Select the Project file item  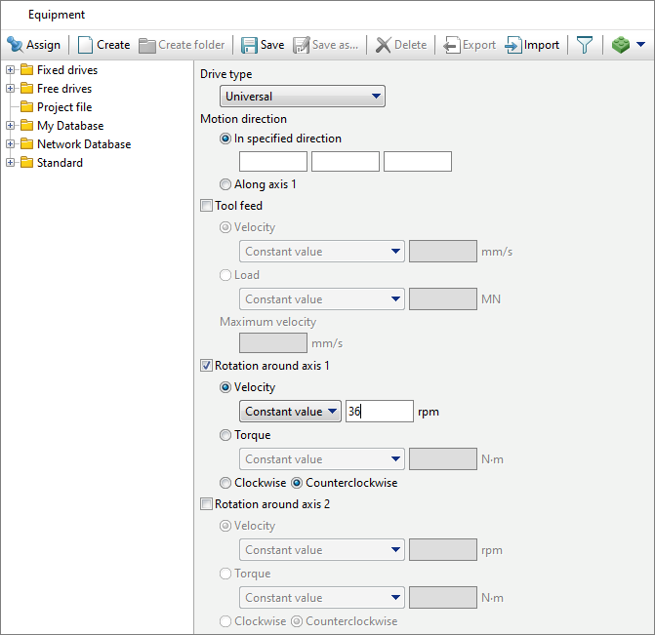(x=63, y=107)
